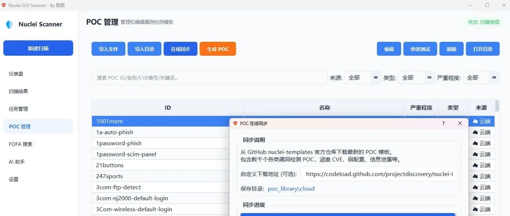Click the 刷新 button
510x216 pixels.
451,49
